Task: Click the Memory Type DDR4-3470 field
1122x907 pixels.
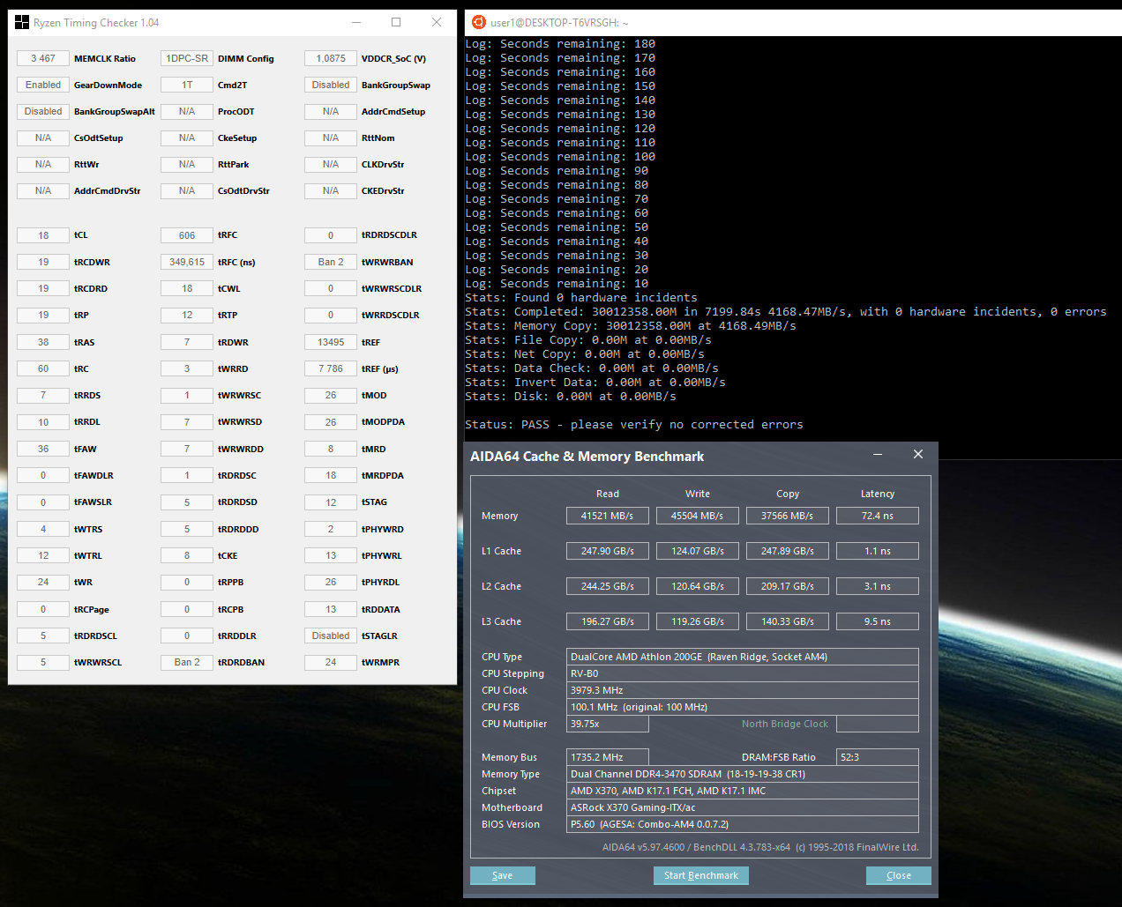Action: (743, 774)
